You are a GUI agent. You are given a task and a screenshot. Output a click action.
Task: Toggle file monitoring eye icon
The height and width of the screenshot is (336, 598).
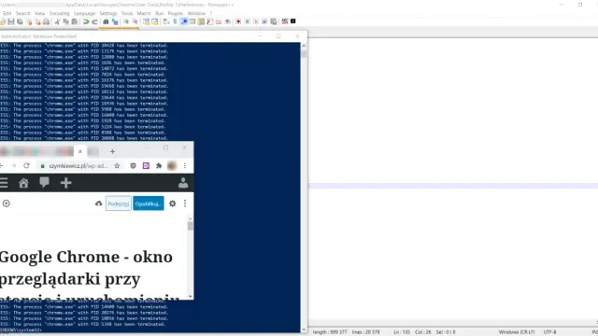coord(228,21)
